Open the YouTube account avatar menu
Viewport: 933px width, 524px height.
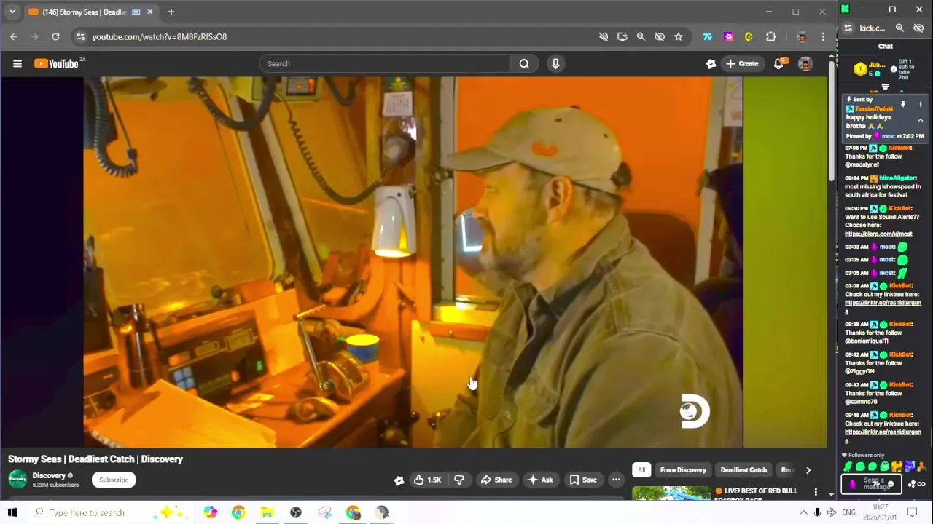coord(805,64)
